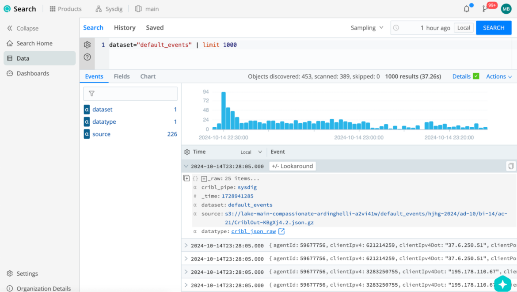Open the Details link
The width and height of the screenshot is (517, 292).
461,76
